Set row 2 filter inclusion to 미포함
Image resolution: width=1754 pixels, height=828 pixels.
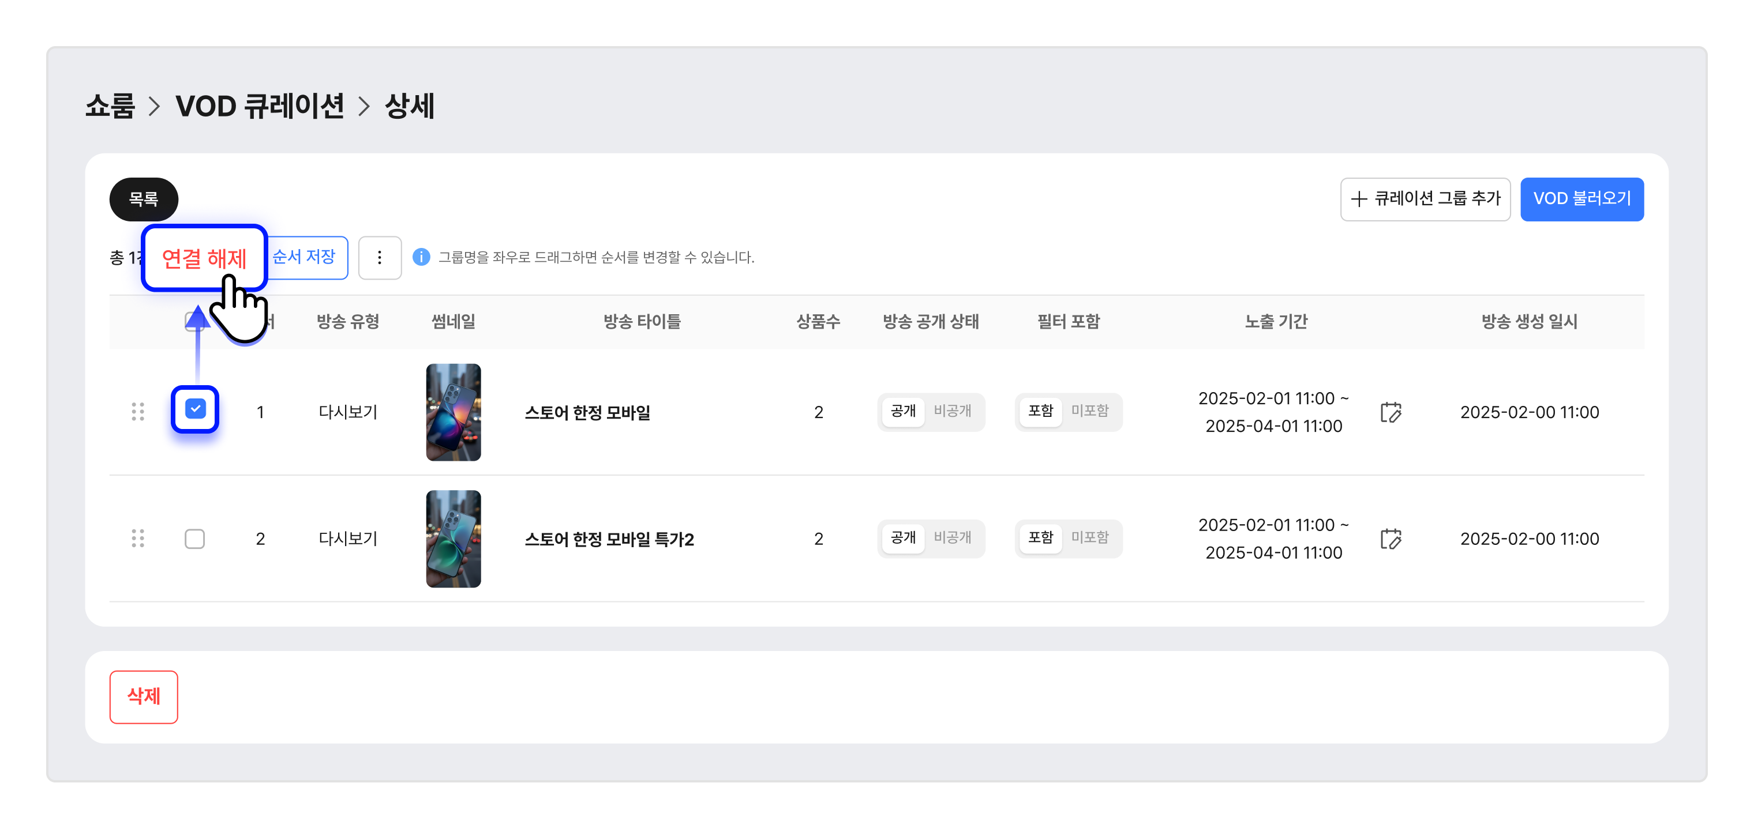pyautogui.click(x=1089, y=537)
